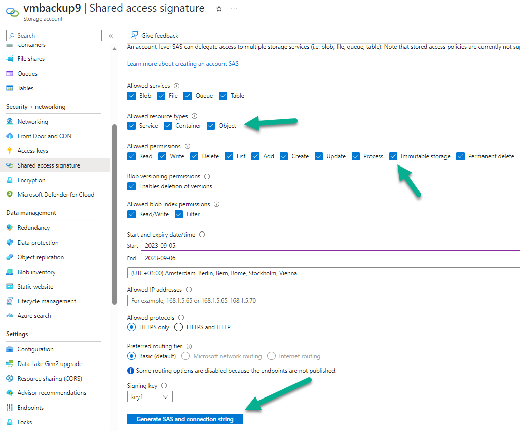The image size is (520, 431).
Task: Toggle Enables deletion of versions checkbox
Action: (131, 186)
